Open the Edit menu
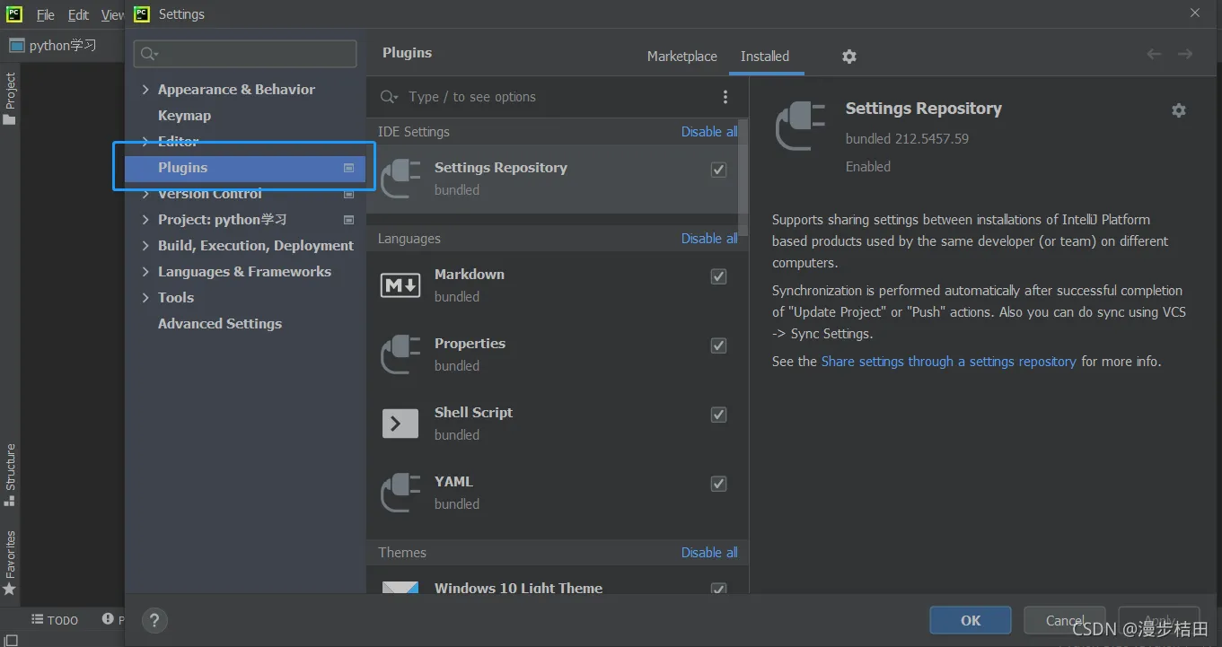Image resolution: width=1222 pixels, height=647 pixels. (78, 14)
